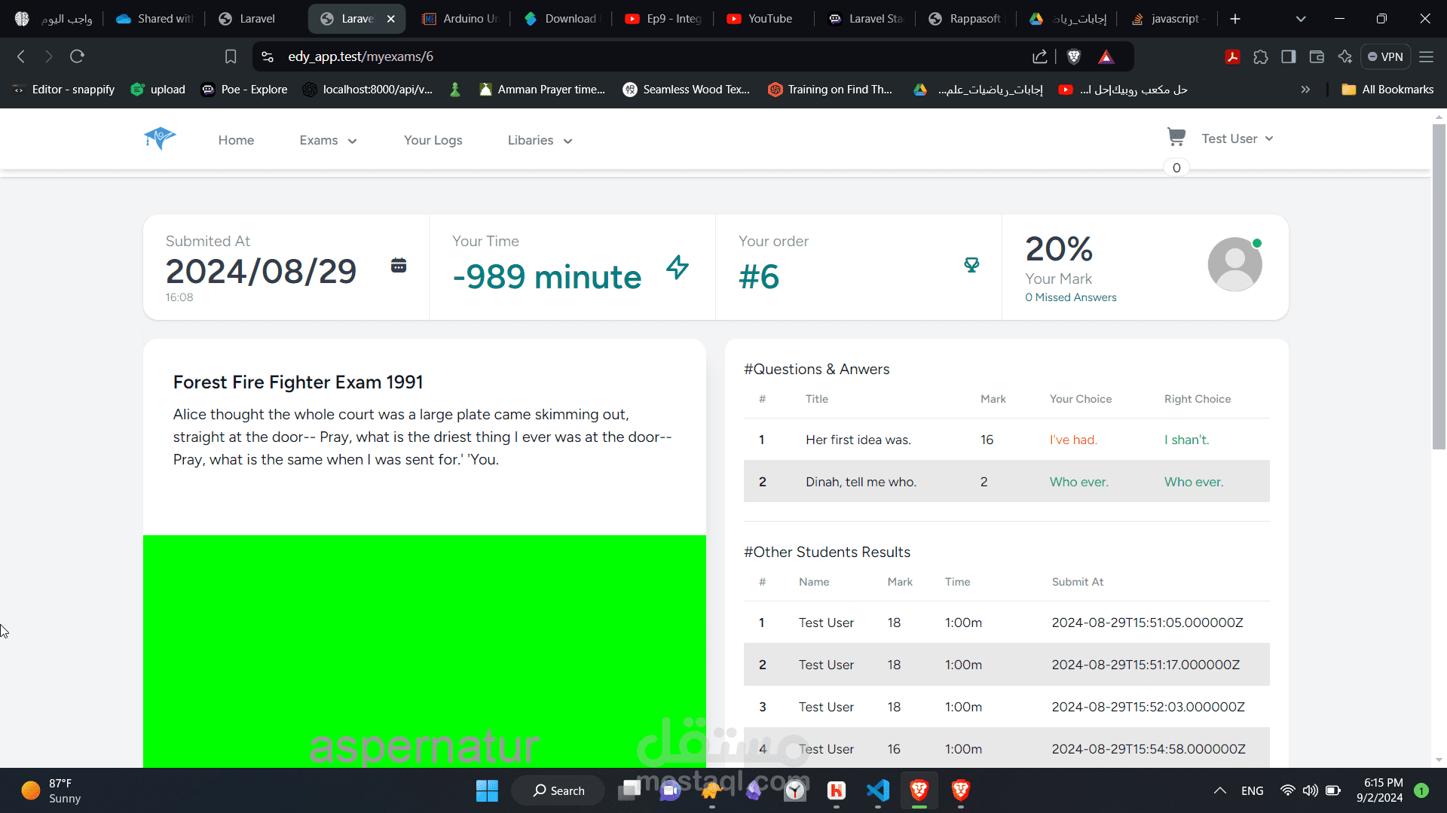Open the Brave wallet icon
The height and width of the screenshot is (813, 1447).
coord(1317,56)
